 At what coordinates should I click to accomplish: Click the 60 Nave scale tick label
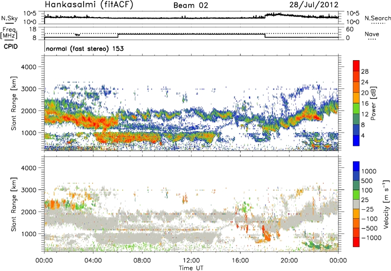tap(349, 29)
